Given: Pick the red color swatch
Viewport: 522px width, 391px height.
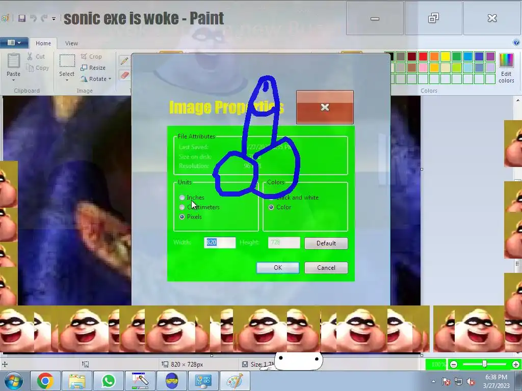Looking at the screenshot, I should tap(423, 57).
